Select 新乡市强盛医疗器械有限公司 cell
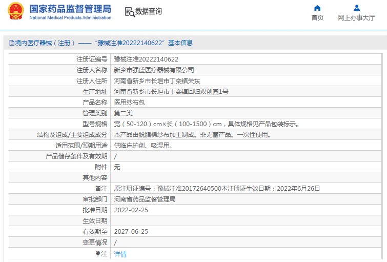387x262 pixels. [x=154, y=70]
